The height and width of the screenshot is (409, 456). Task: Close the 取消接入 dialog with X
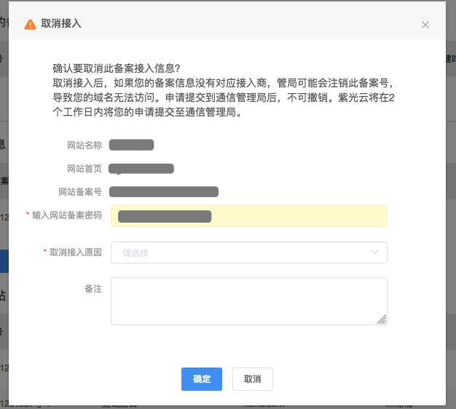pyautogui.click(x=425, y=25)
